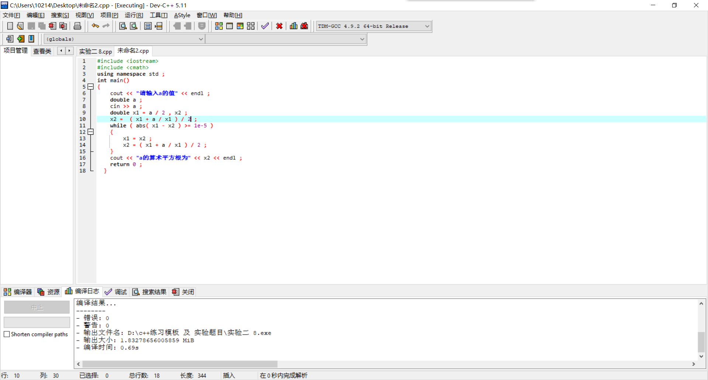This screenshot has width=708, height=380.
Task: Click the compile progress bar under 中止
Action: 37,322
